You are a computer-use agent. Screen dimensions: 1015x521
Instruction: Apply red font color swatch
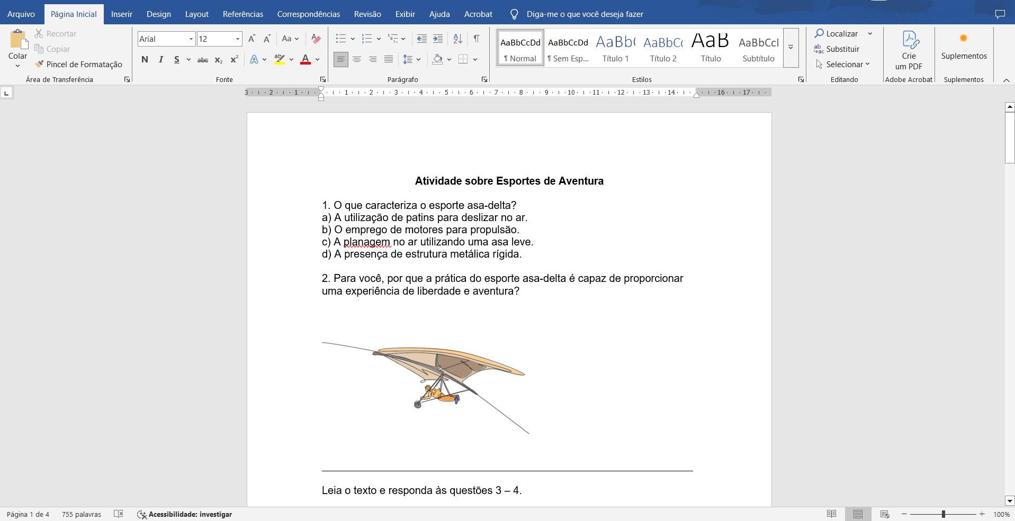(x=306, y=60)
